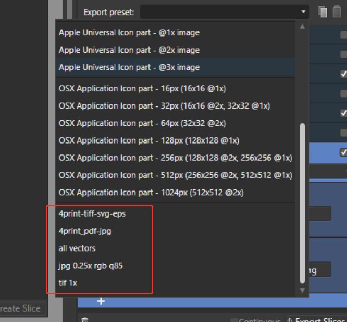Click the copy preset icon
Screen dimensions: 347x322
pos(323,11)
